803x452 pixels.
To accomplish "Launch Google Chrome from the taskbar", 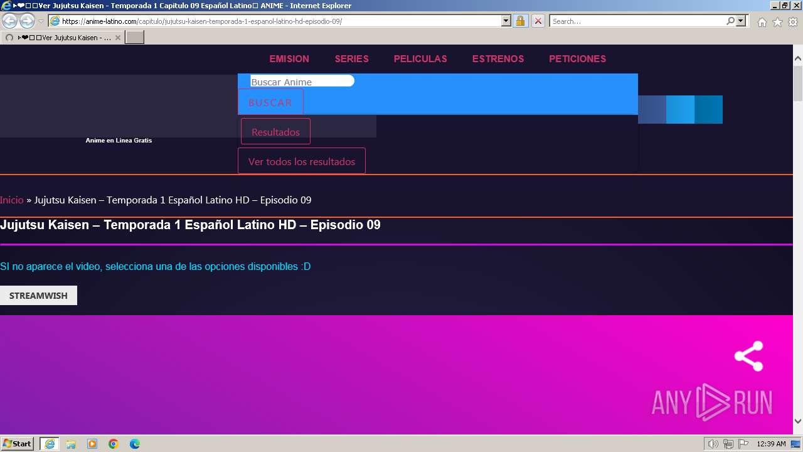I will click(114, 444).
